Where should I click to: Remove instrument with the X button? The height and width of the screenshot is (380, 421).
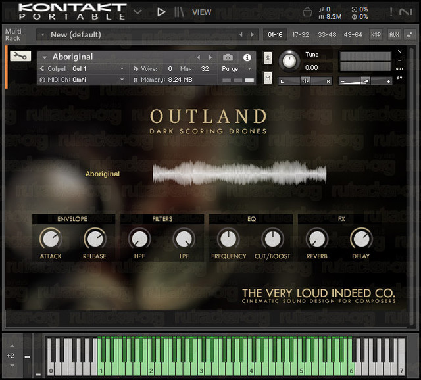coord(399,51)
